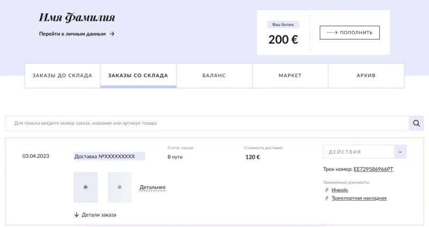Click the Детальнее link
The width and height of the screenshot is (429, 227).
(152, 187)
